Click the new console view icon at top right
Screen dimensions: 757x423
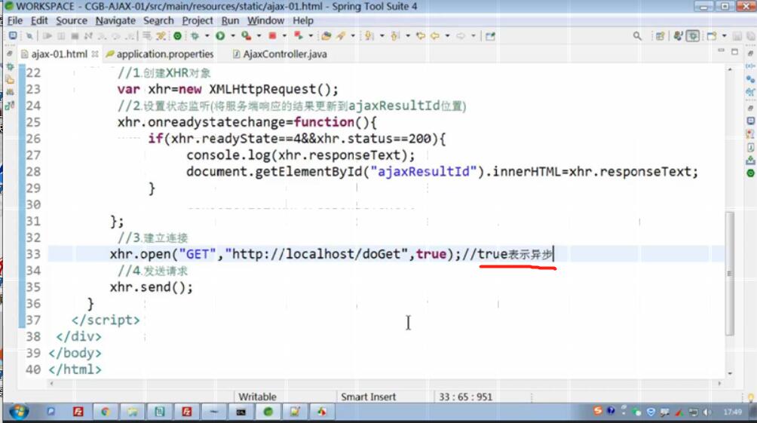(712, 36)
